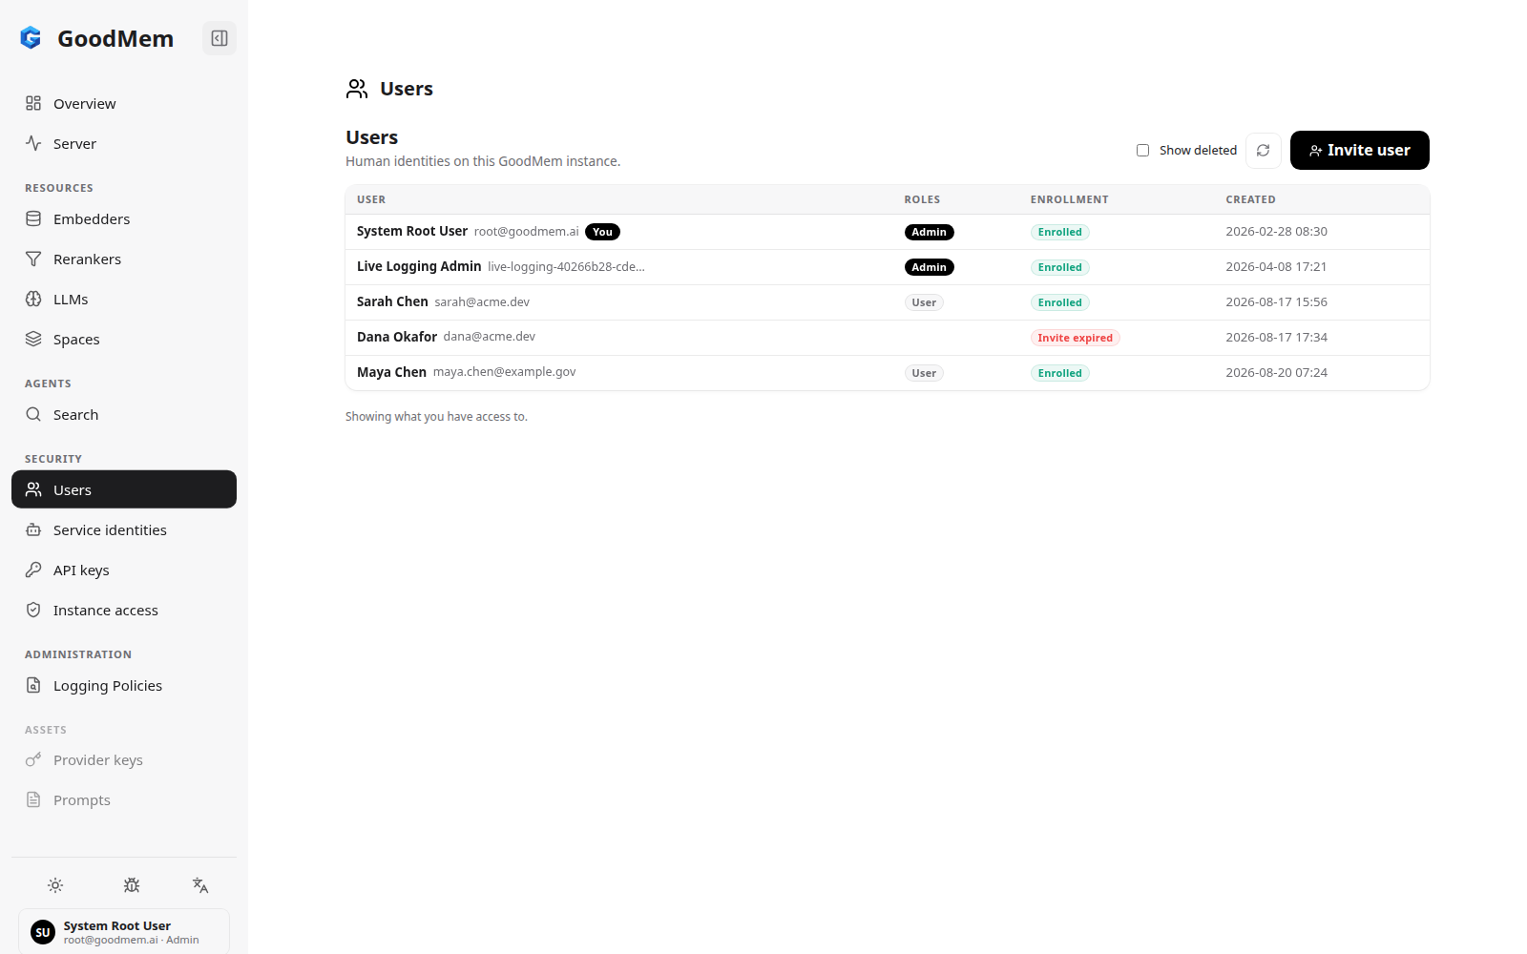Click Users page header icon
Screen dimensions: 1527x954
[357, 89]
